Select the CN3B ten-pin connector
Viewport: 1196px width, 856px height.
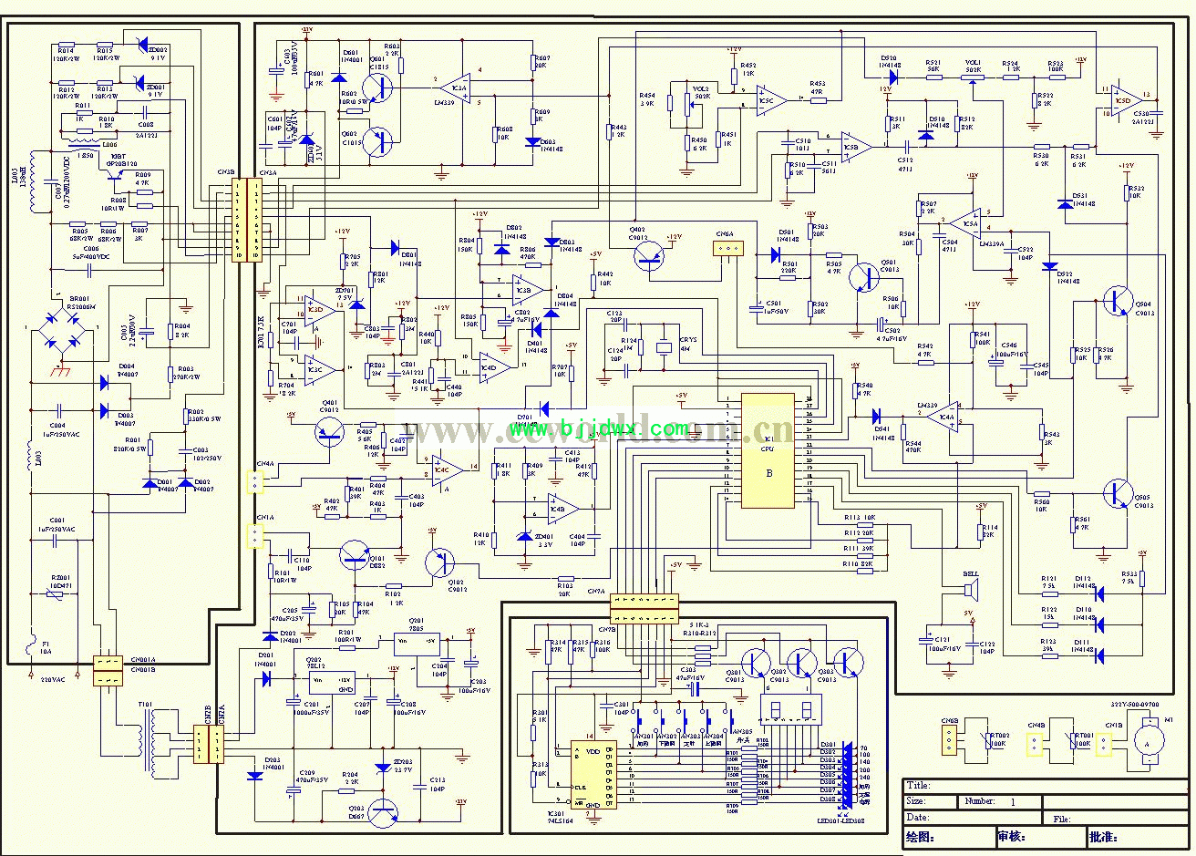(241, 221)
